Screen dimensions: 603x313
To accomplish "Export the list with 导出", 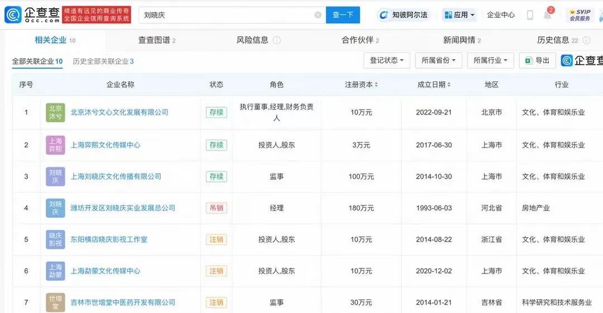I will point(537,60).
